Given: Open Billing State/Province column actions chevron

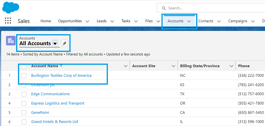Looking at the screenshot, I should (231, 66).
